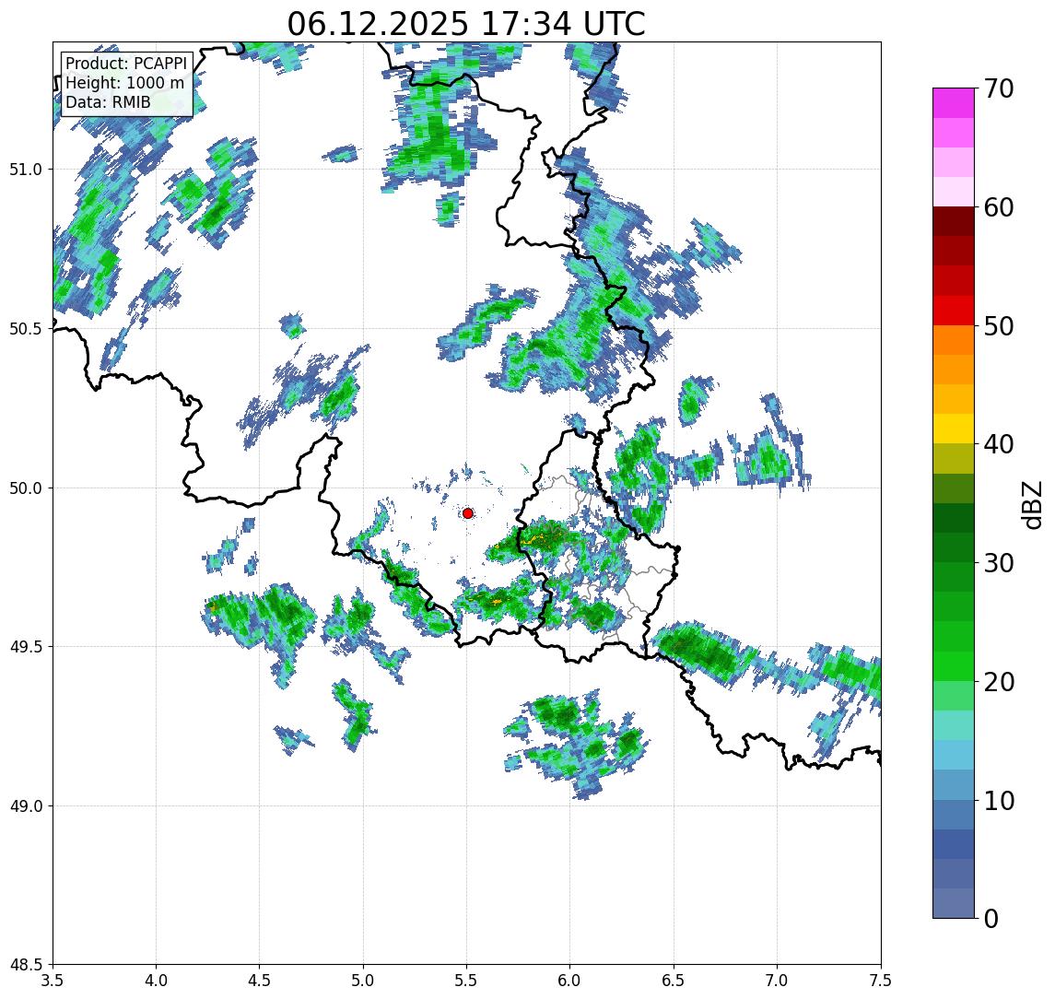
Task: Click the magenta top colorbar segment
Action: (954, 103)
